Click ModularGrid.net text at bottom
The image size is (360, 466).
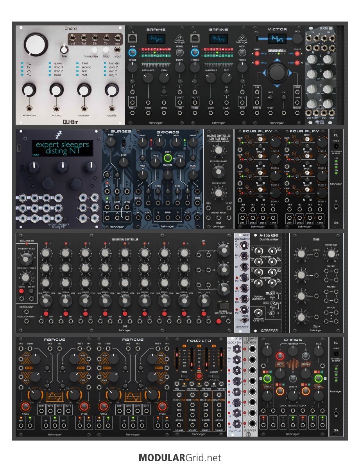180,457
